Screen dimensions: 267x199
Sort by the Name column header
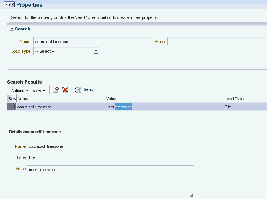pyautogui.click(x=61, y=99)
